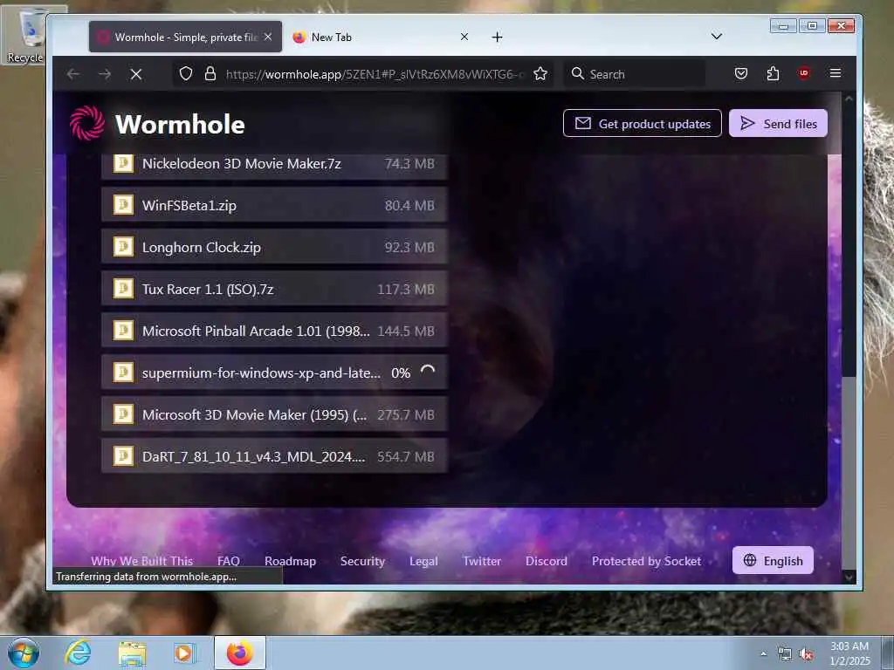The image size is (894, 670).
Task: Click the loading spinner on supermium row
Action: click(x=428, y=372)
